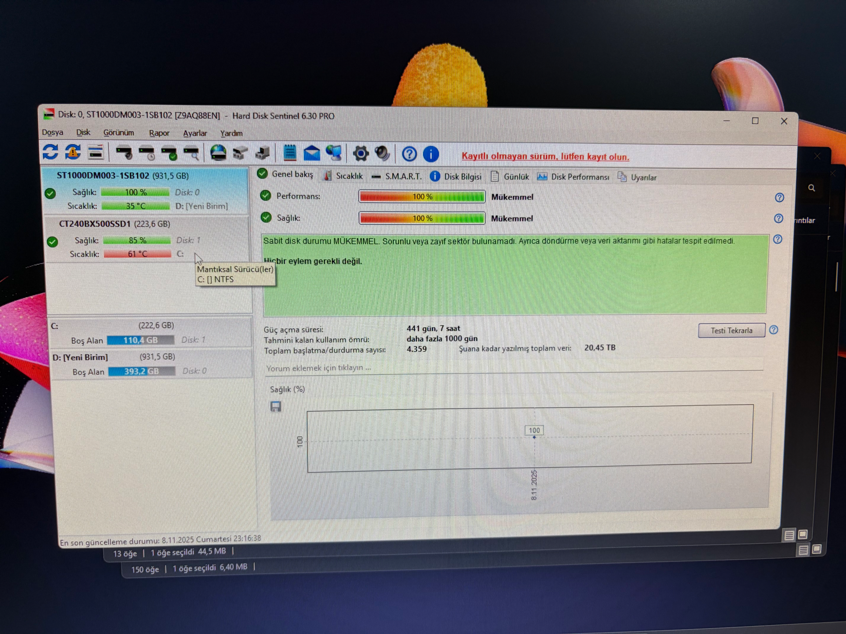846x634 pixels.
Task: Click the loudspeaker sound toolbar icon
Action: click(383, 154)
